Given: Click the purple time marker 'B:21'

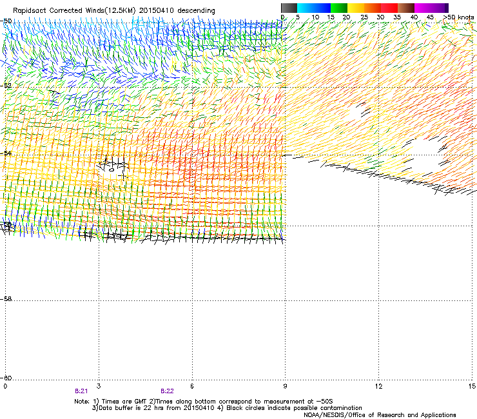Looking at the screenshot, I should click(x=81, y=391).
